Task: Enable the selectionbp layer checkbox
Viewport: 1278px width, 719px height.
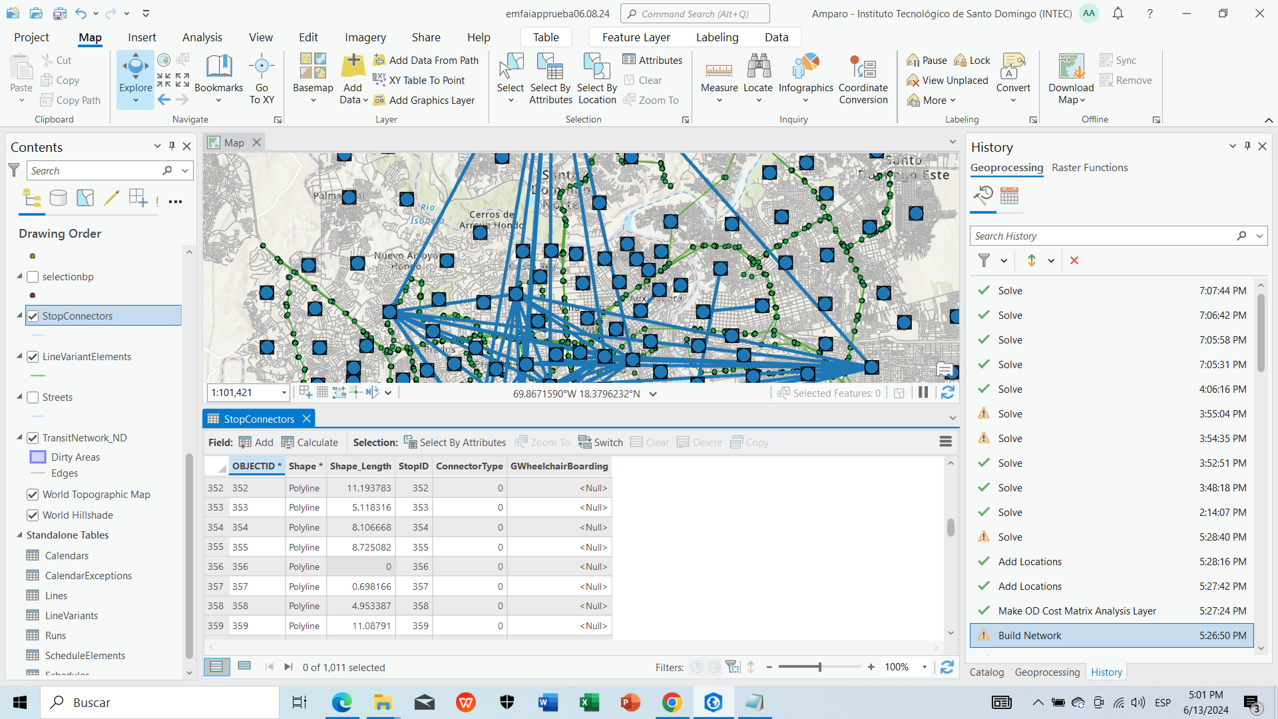Action: coord(33,277)
